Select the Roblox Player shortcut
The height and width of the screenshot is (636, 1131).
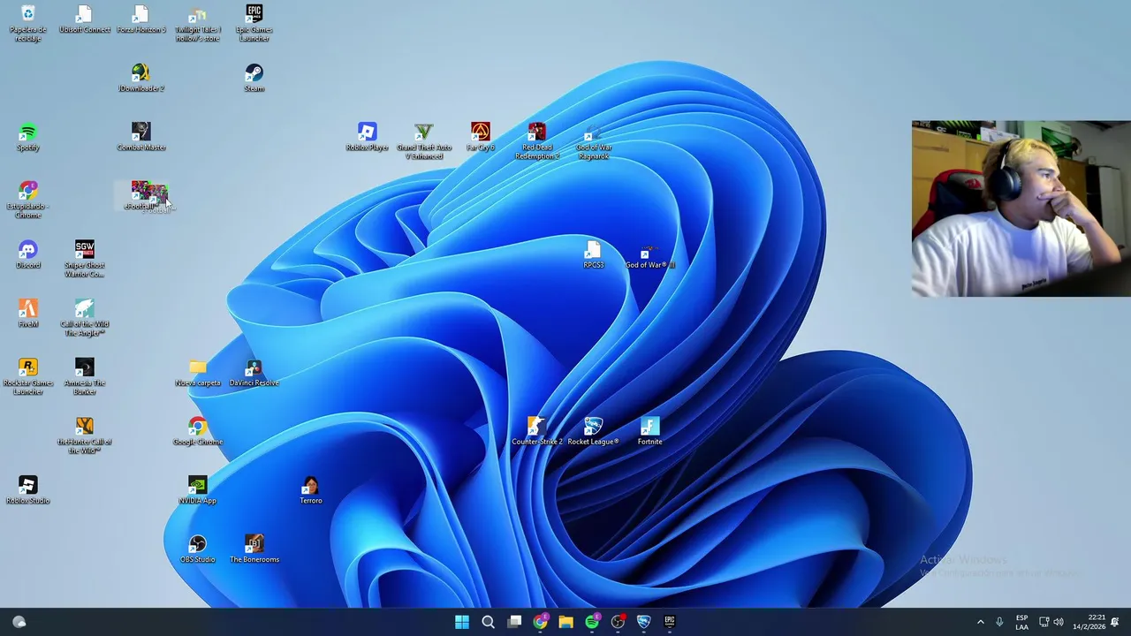(x=367, y=137)
